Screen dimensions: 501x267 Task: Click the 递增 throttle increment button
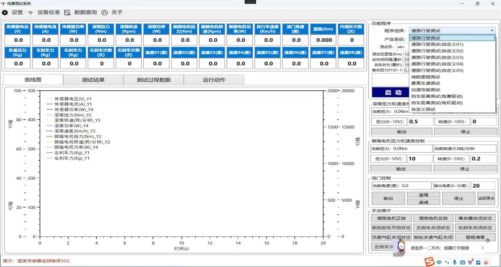(423, 195)
